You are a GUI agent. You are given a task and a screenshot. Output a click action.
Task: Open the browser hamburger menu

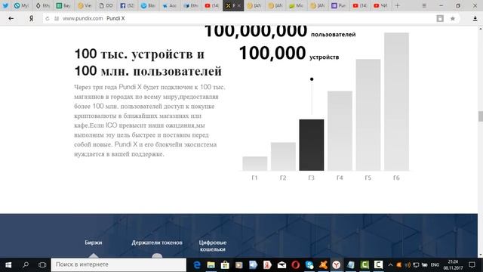point(424,5)
